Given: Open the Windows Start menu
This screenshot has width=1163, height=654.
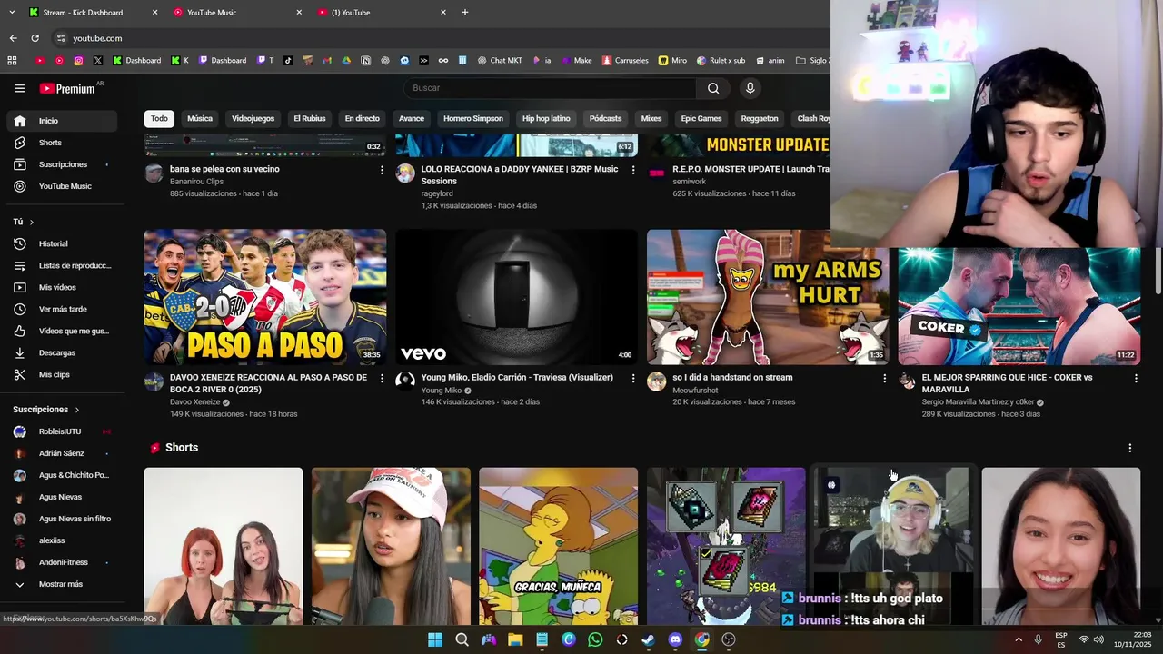Looking at the screenshot, I should [x=435, y=639].
